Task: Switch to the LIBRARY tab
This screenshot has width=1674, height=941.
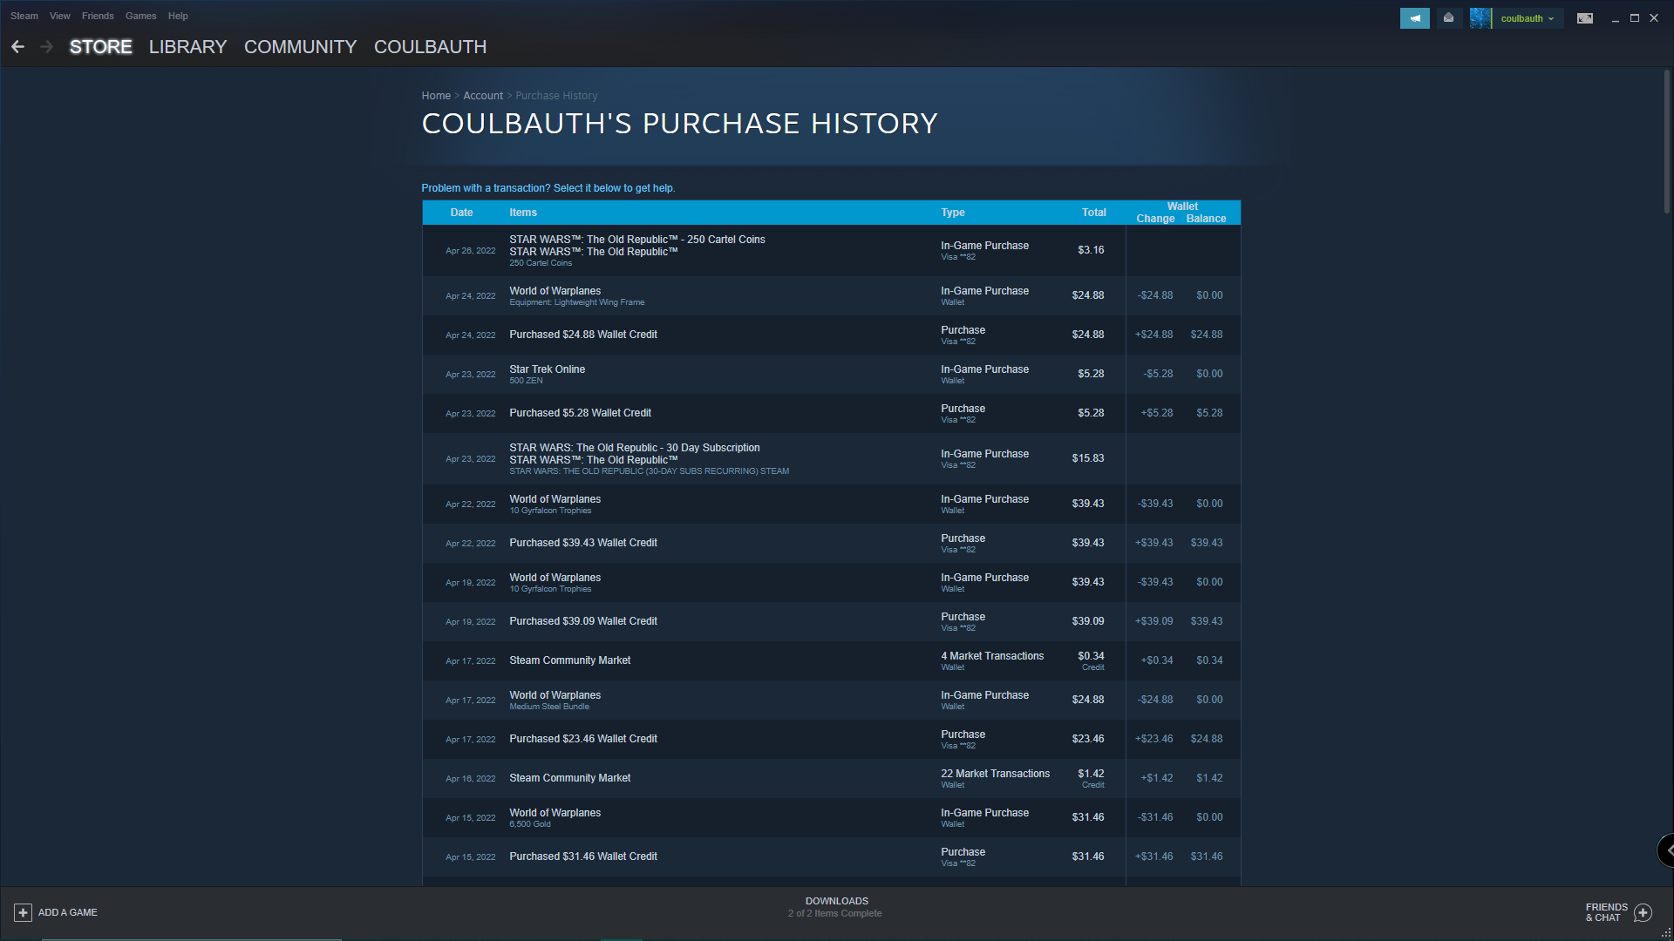Action: click(187, 47)
